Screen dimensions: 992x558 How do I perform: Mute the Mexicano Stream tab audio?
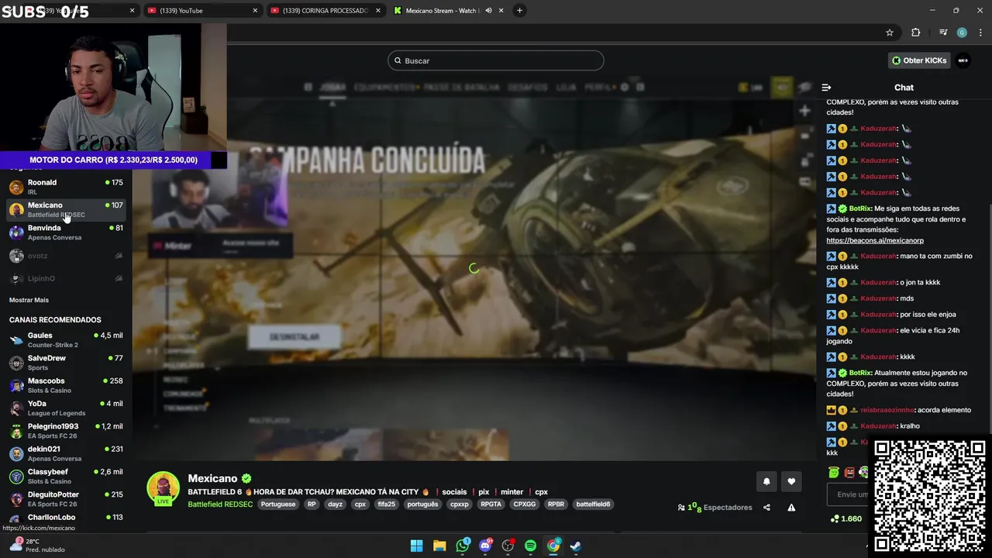pos(488,11)
